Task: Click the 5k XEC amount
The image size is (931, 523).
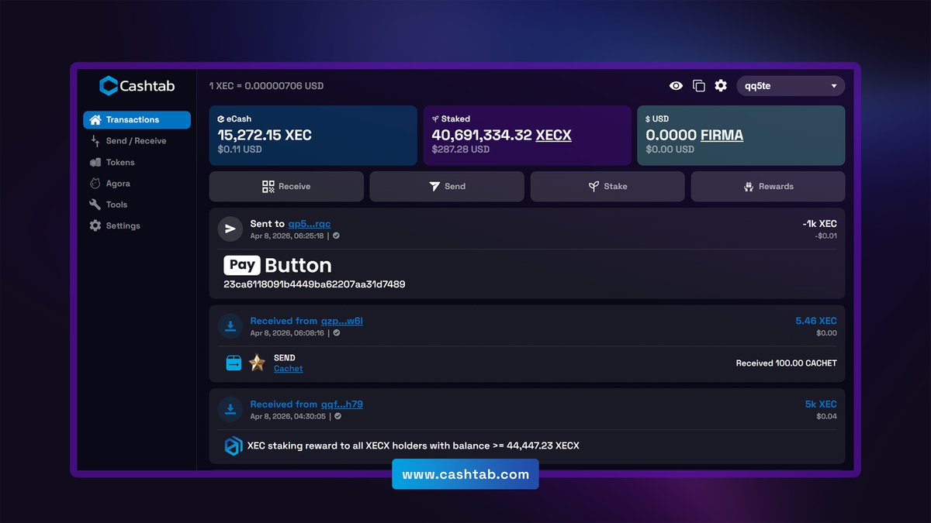Action: 821,404
